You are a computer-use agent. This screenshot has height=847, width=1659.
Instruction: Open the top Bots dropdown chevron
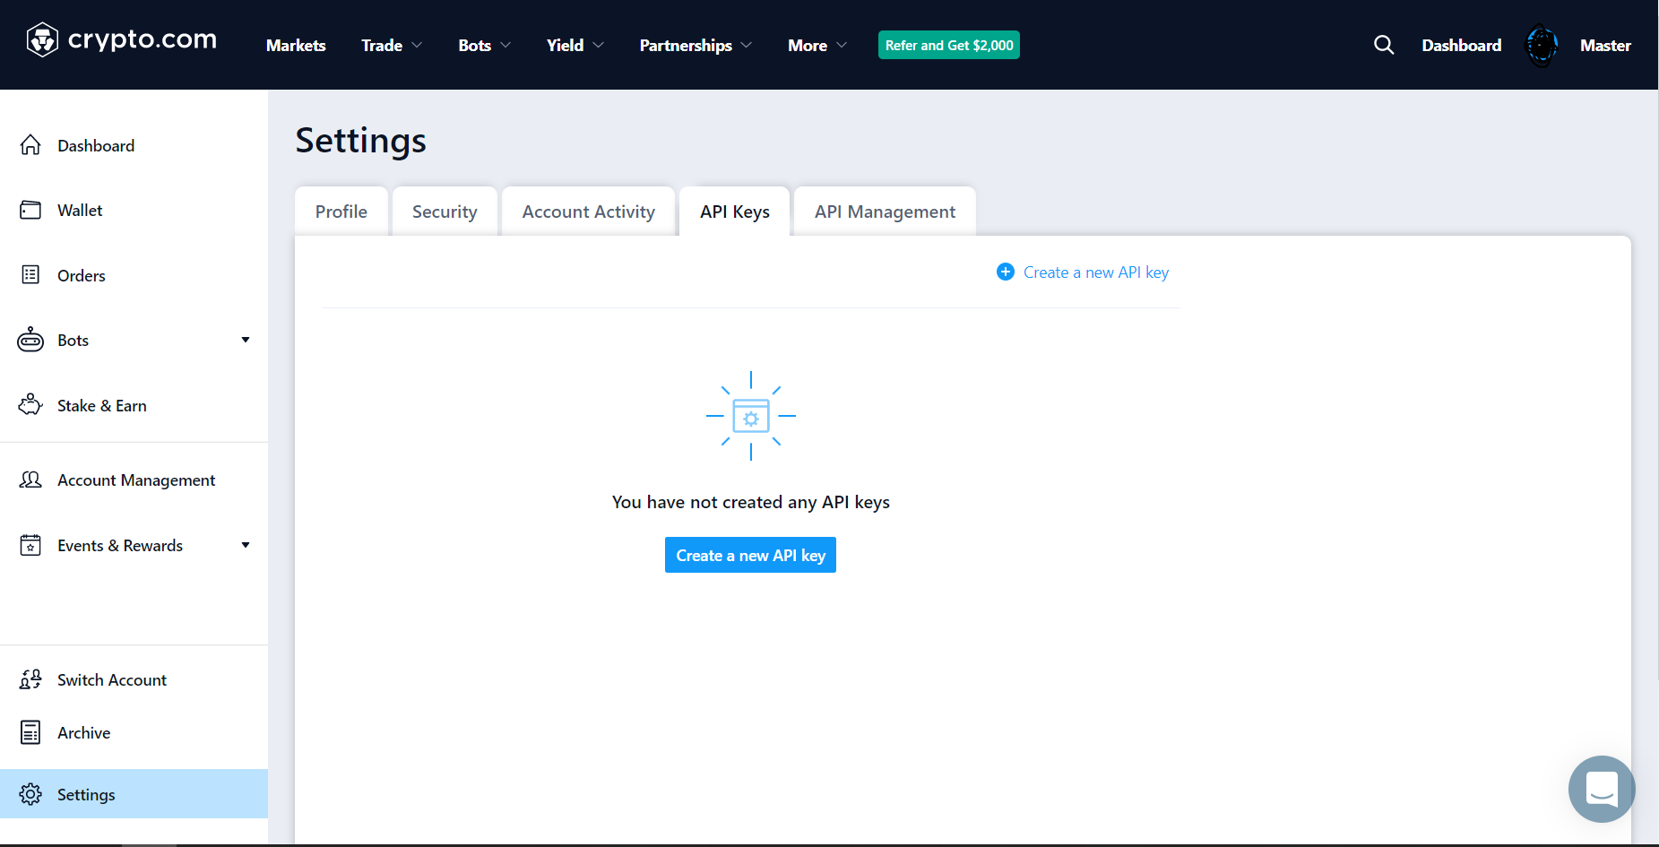[505, 45]
